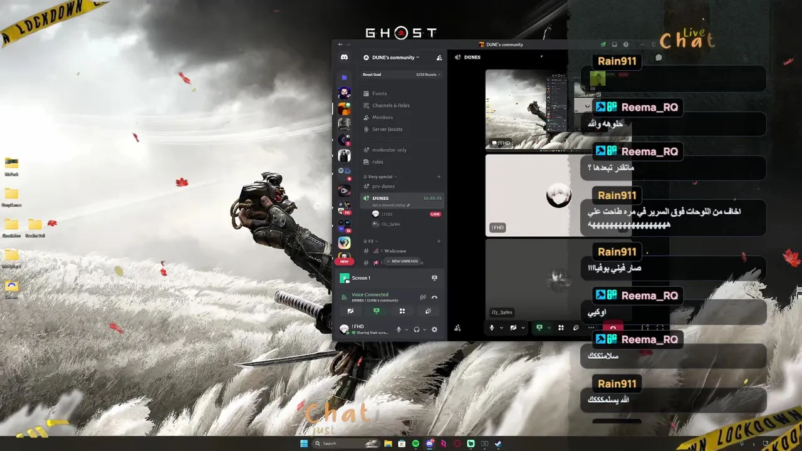
Task: Select the DUNES voice channel
Action: tap(402, 200)
